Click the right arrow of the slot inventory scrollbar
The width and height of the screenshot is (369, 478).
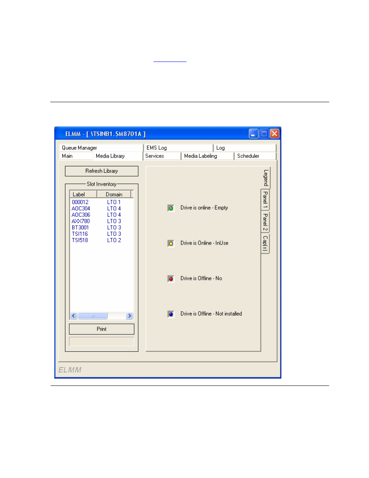[130, 316]
